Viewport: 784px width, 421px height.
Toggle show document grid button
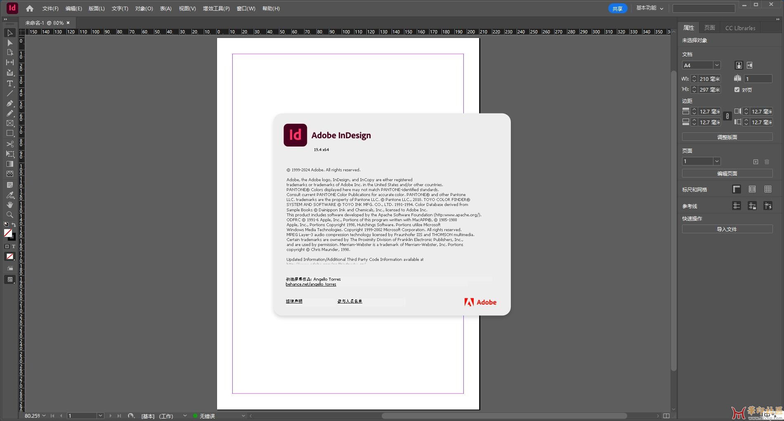[x=768, y=189]
